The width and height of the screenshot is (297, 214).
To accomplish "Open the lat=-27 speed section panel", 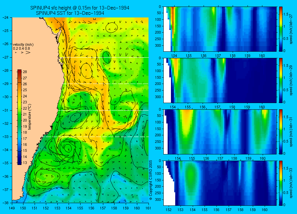I will tap(220, 29).
